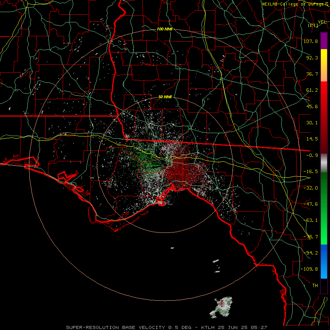Click the Super-Resolution Base Velocity caption text
This screenshot has height=330, width=330.
tap(166, 327)
